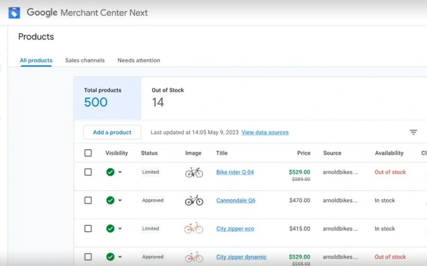This screenshot has height=266, width=427.
Task: Click the struck-through $589.00 price
Action: 301,179
